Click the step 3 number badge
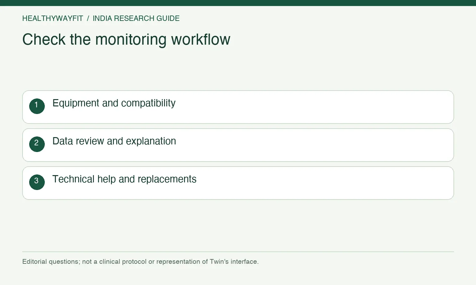 pos(37,182)
